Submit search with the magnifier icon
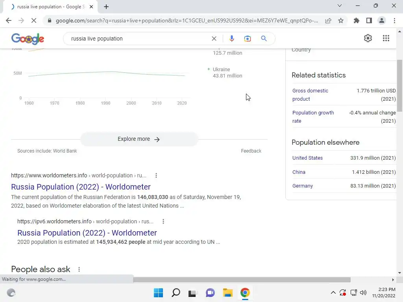The width and height of the screenshot is (403, 302). point(264,39)
